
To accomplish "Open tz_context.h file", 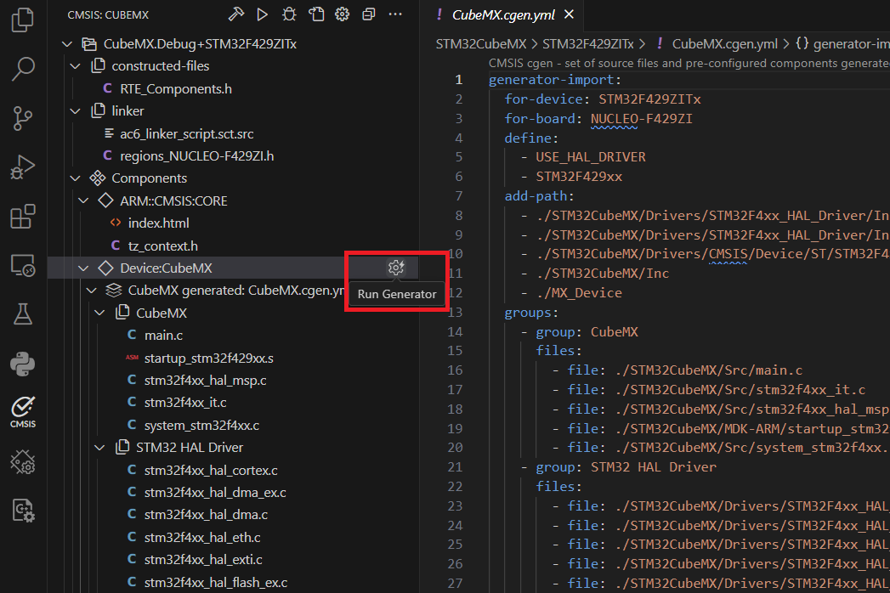I will coord(163,246).
